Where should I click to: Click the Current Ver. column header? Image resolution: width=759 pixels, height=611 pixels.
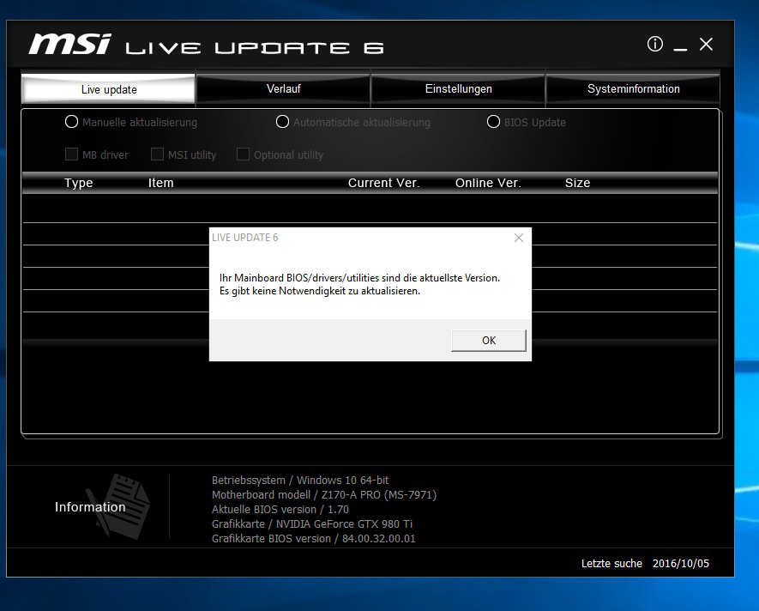(384, 183)
